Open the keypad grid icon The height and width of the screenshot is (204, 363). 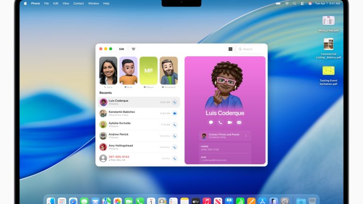click(x=230, y=49)
